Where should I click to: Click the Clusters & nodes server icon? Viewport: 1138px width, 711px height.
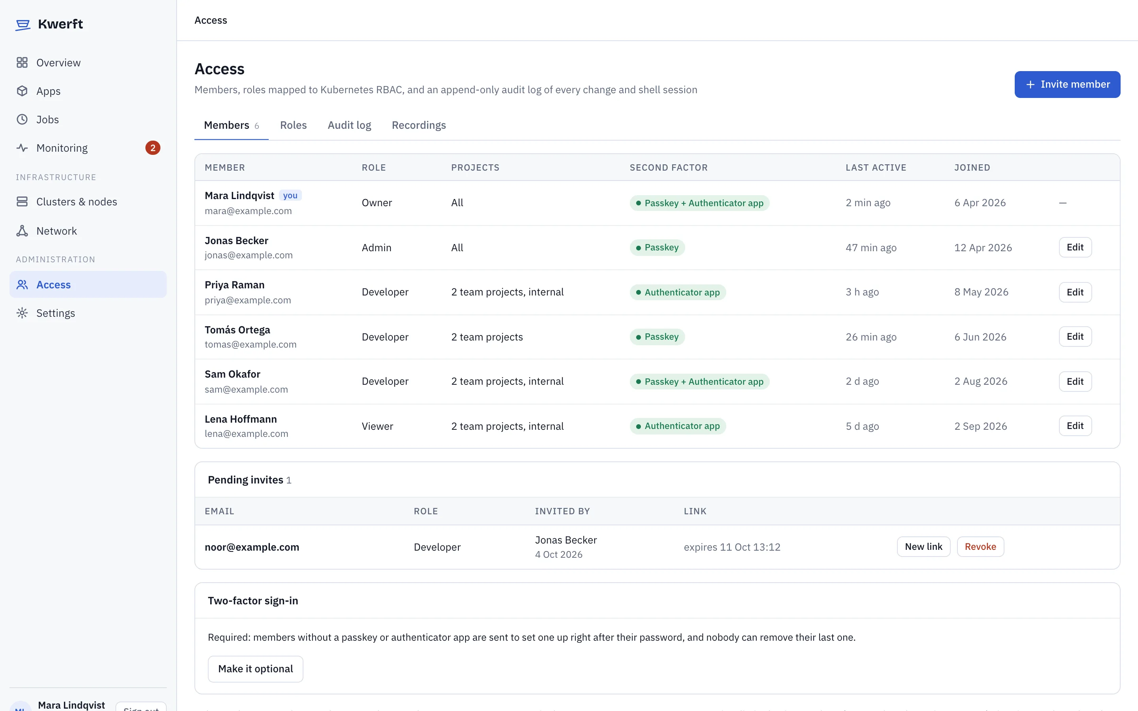(x=22, y=202)
